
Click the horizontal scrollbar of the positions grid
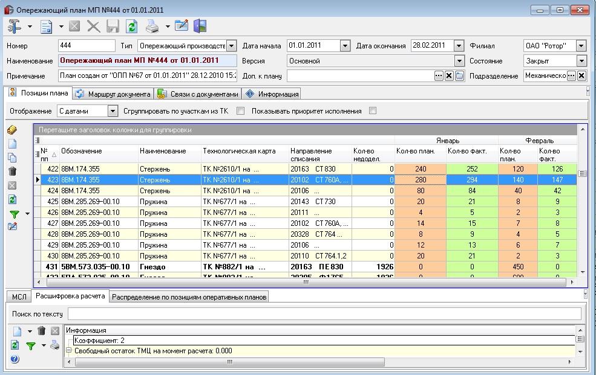[306, 282]
